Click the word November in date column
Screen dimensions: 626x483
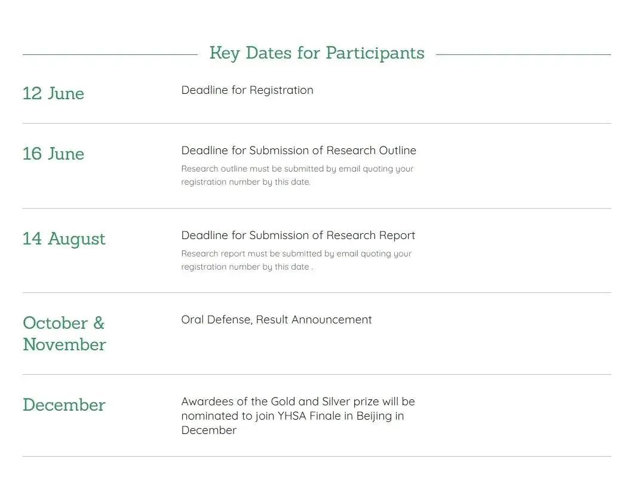pos(65,345)
